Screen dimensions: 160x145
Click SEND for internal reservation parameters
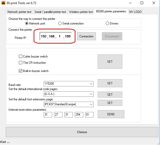[x=111, y=114]
